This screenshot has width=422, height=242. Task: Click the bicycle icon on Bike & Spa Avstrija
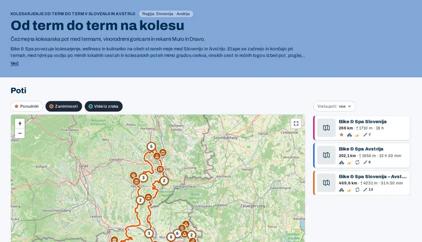[342, 162]
